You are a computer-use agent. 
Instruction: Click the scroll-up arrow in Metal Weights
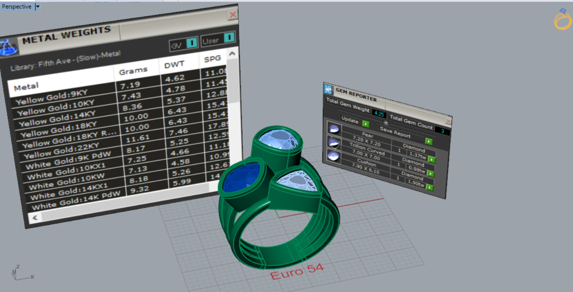pos(232,54)
